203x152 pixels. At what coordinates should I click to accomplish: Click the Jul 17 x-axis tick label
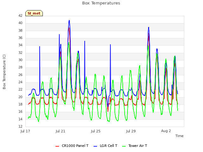click(x=25, y=131)
